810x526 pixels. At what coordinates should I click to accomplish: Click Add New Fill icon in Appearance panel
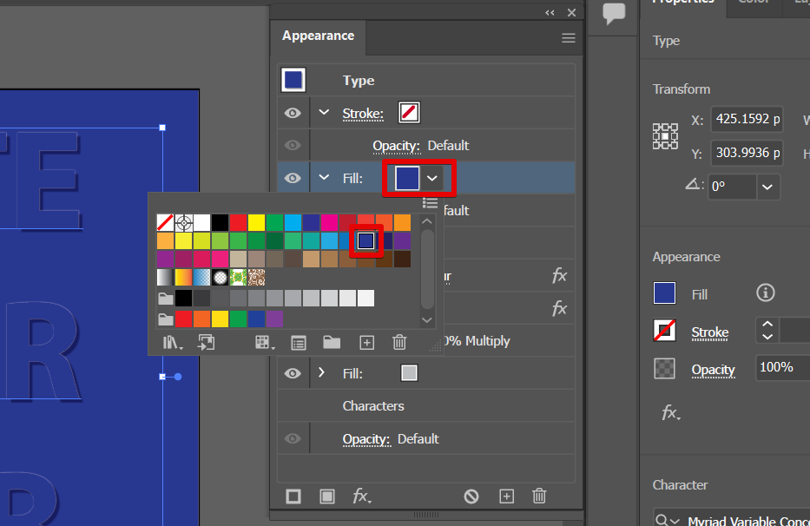327,496
